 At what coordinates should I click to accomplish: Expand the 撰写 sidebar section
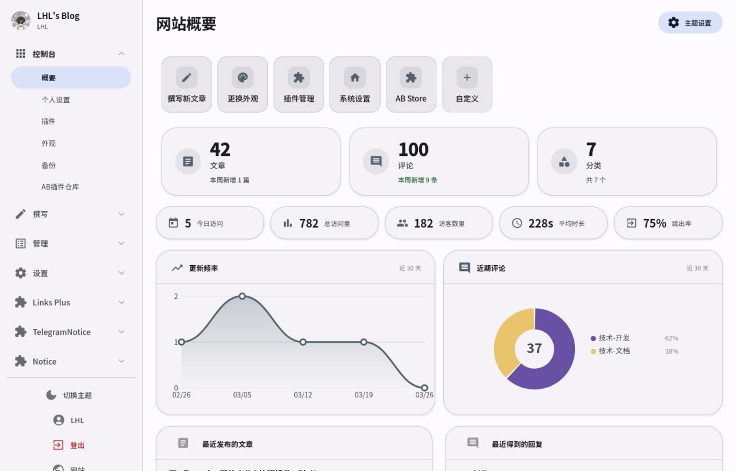pyautogui.click(x=70, y=214)
